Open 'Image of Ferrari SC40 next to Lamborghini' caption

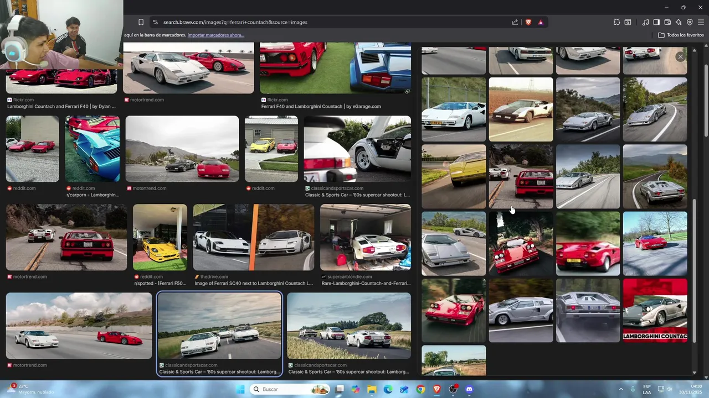(x=254, y=283)
